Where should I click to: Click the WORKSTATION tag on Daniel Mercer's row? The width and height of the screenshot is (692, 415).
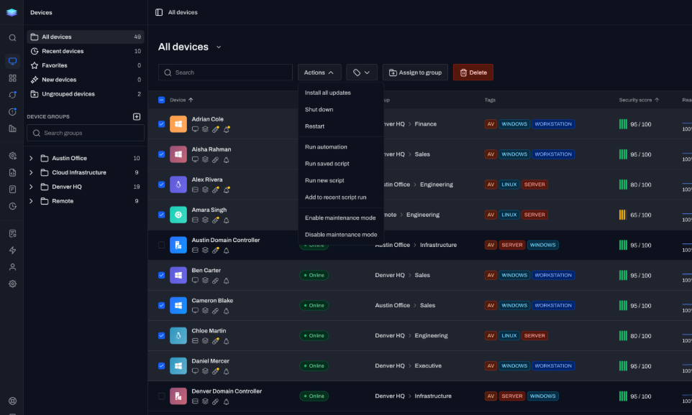(x=553, y=366)
